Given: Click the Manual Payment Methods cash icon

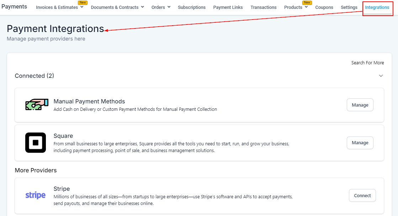Looking at the screenshot, I should [x=37, y=104].
